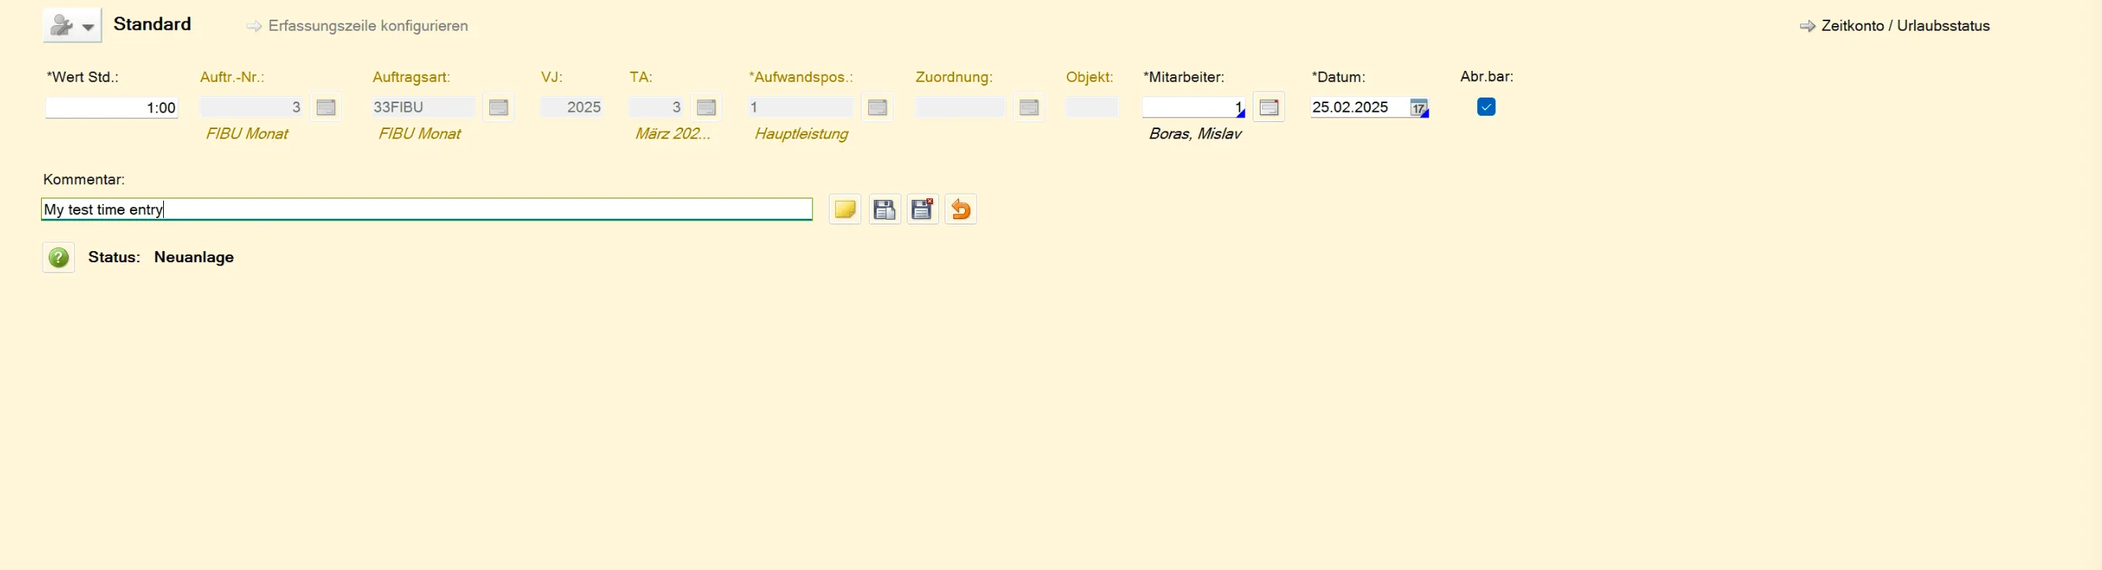Expand the user settings dropdown next to Standard
The image size is (2102, 570).
coord(72,26)
